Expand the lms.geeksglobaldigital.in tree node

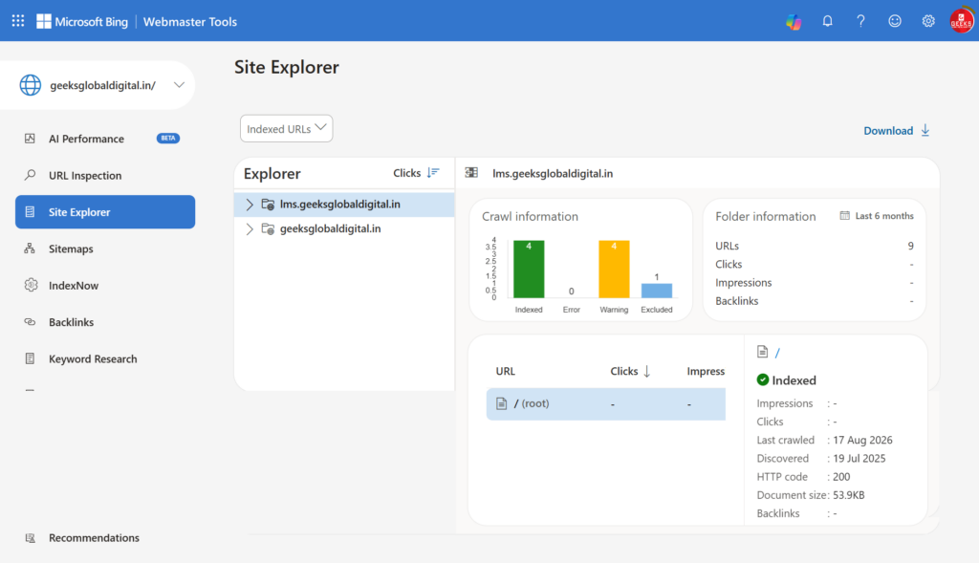point(250,205)
